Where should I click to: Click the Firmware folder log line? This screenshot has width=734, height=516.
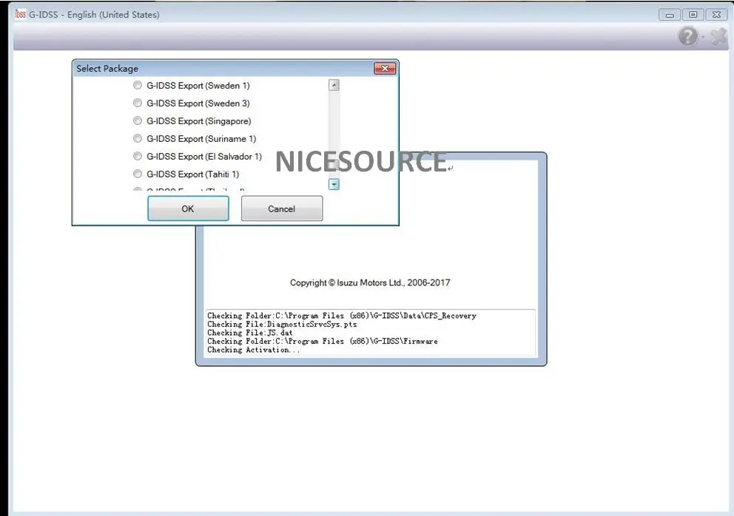323,342
